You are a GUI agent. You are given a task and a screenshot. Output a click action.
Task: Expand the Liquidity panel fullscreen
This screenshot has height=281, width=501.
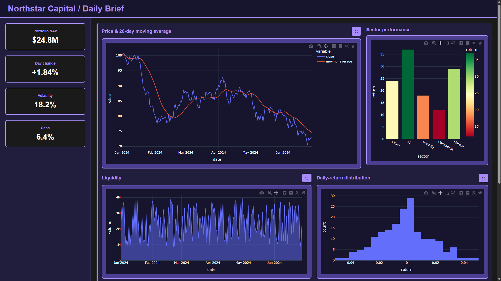click(x=307, y=178)
